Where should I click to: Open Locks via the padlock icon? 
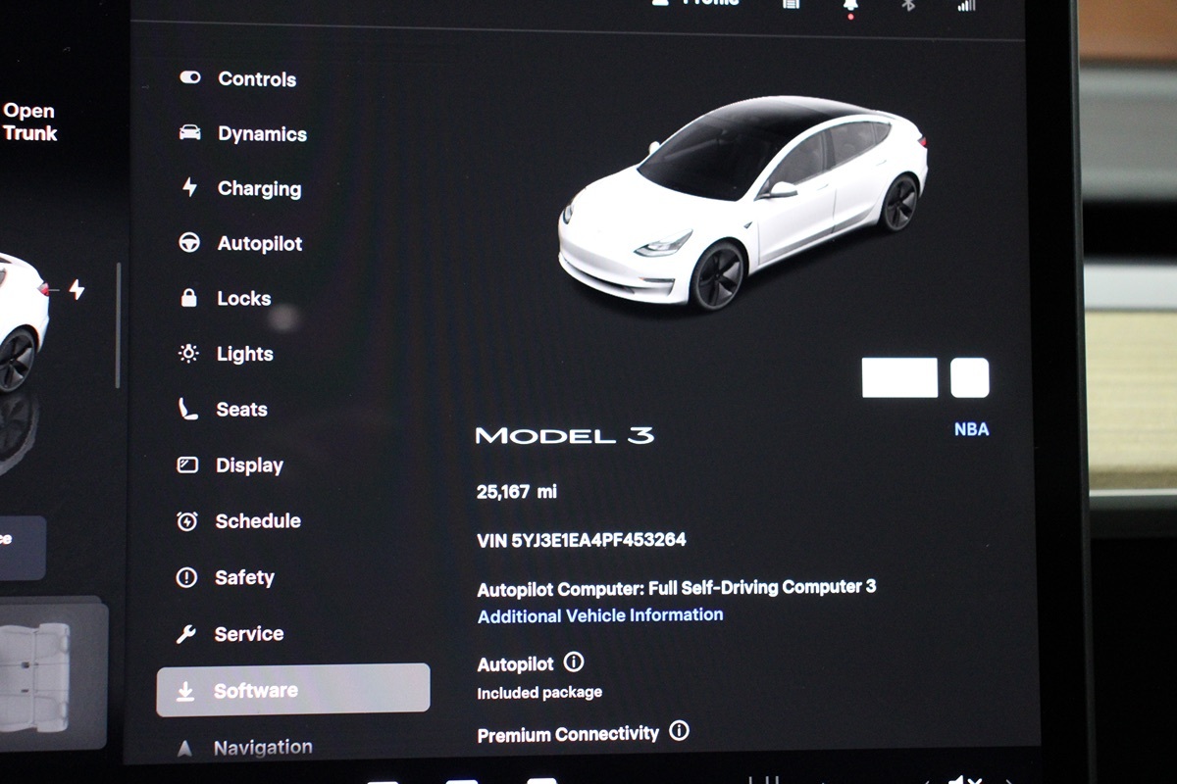[189, 299]
